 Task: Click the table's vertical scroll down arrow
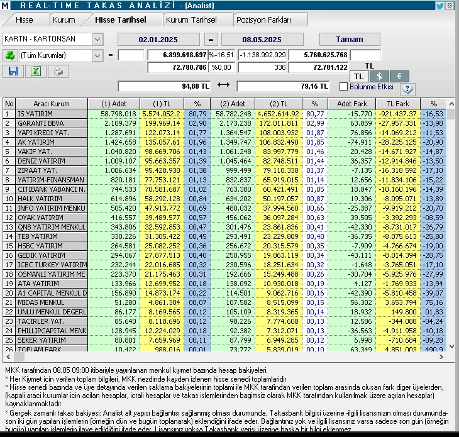coord(451,346)
